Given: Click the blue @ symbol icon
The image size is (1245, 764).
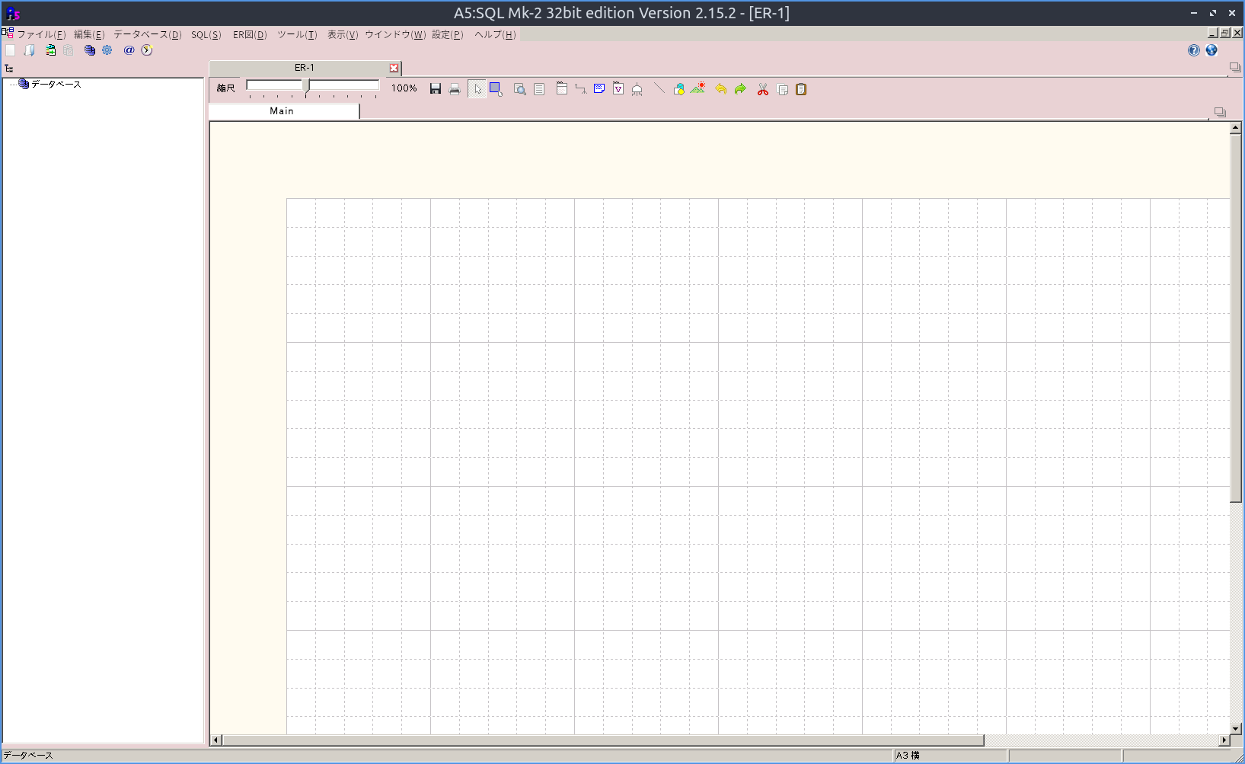Looking at the screenshot, I should 129,50.
